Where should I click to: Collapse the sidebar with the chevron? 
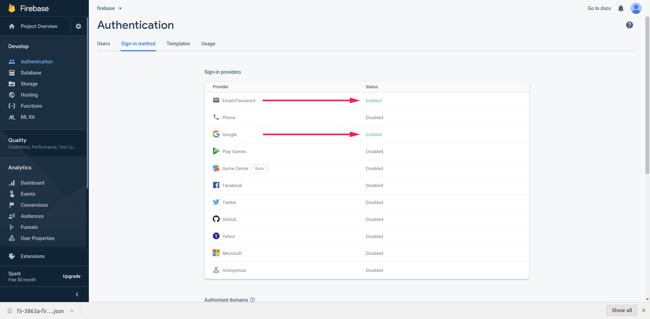tap(77, 294)
